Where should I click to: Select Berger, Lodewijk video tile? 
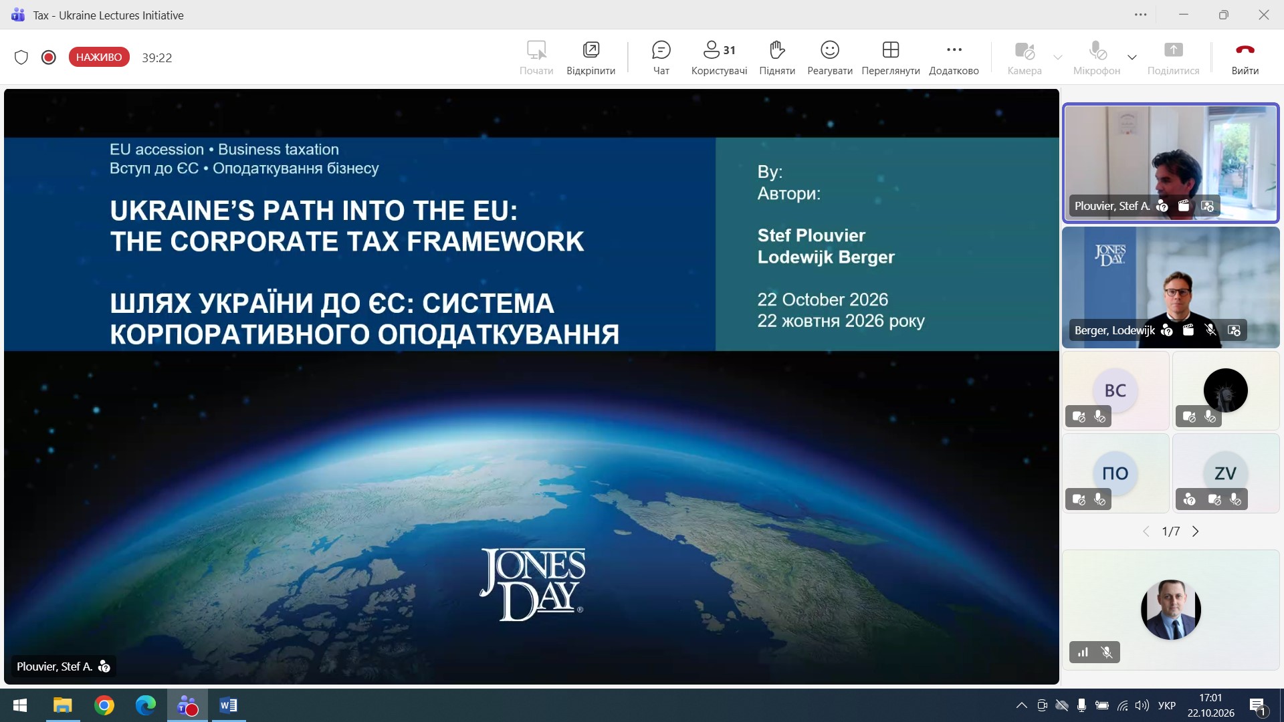(x=1171, y=287)
